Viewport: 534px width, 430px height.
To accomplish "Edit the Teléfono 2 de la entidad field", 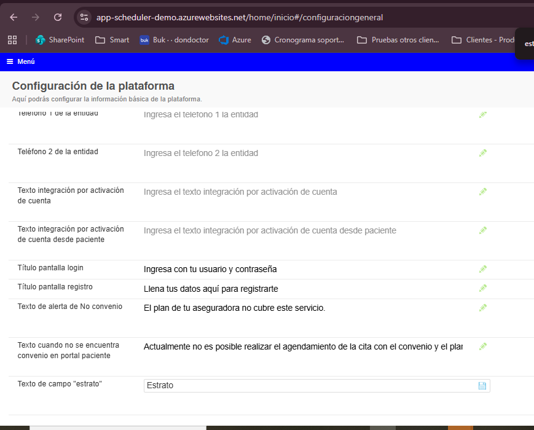I will click(482, 153).
